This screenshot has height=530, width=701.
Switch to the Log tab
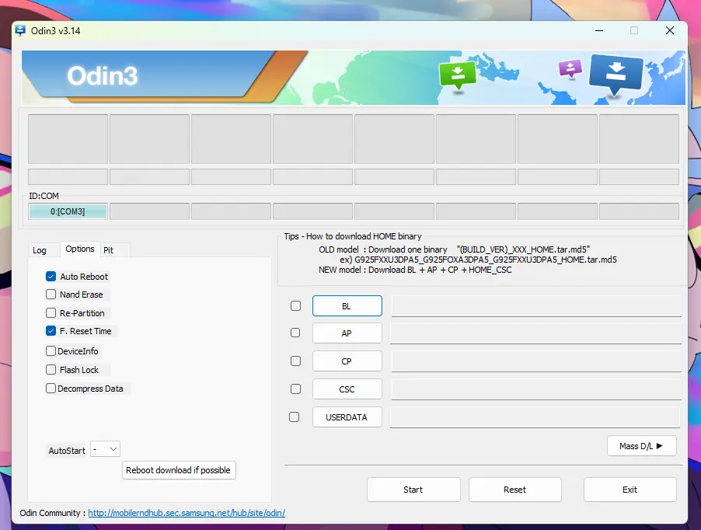pyautogui.click(x=40, y=250)
